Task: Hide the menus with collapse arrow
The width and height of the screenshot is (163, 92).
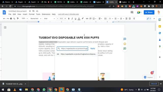Action: pyautogui.click(x=154, y=19)
